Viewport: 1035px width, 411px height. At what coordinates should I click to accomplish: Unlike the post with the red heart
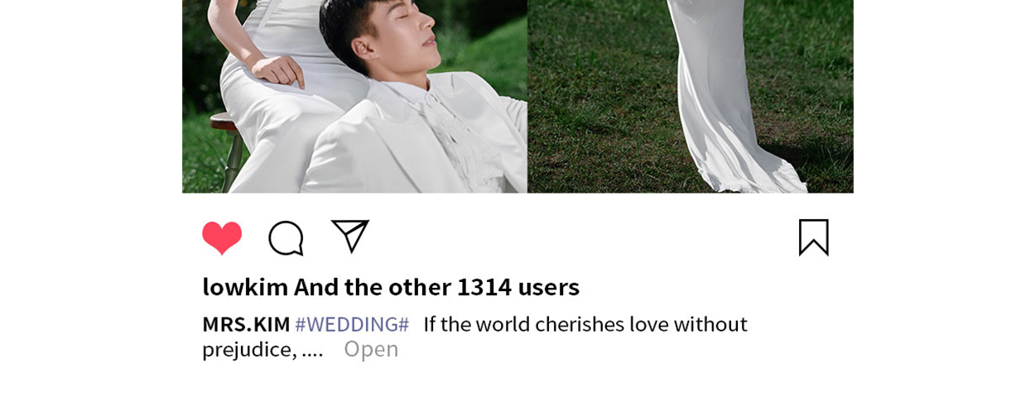pos(222,238)
